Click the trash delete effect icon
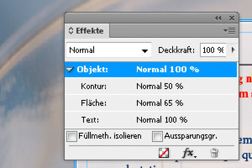 click(214, 153)
